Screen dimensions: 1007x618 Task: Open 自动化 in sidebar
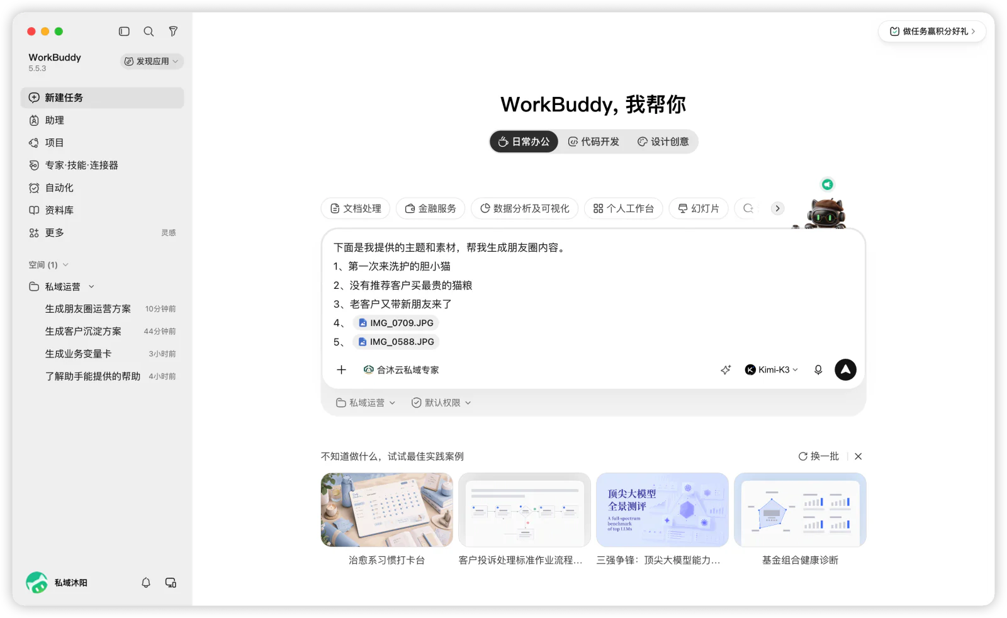(x=103, y=188)
